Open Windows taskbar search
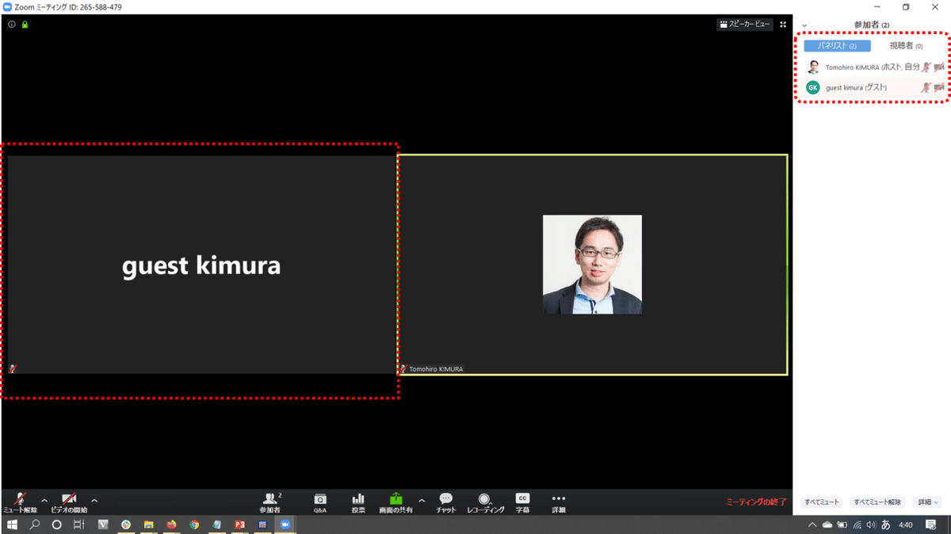Screen dimensions: 951x534 click(x=35, y=524)
